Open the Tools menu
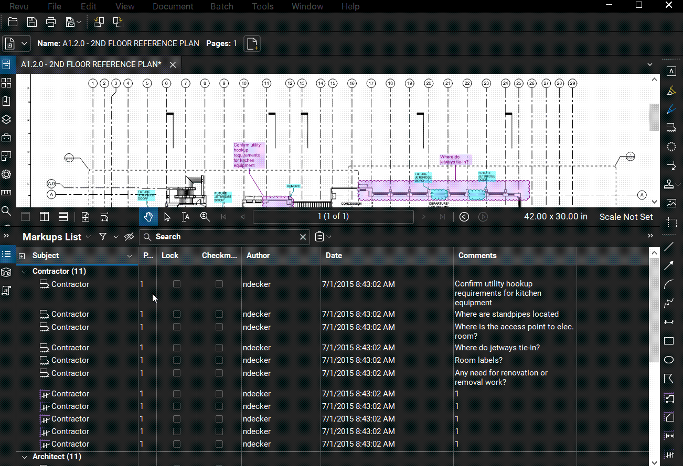683x466 pixels. tap(263, 6)
